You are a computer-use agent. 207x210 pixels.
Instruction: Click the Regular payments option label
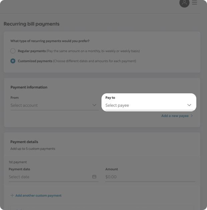[x=32, y=51]
